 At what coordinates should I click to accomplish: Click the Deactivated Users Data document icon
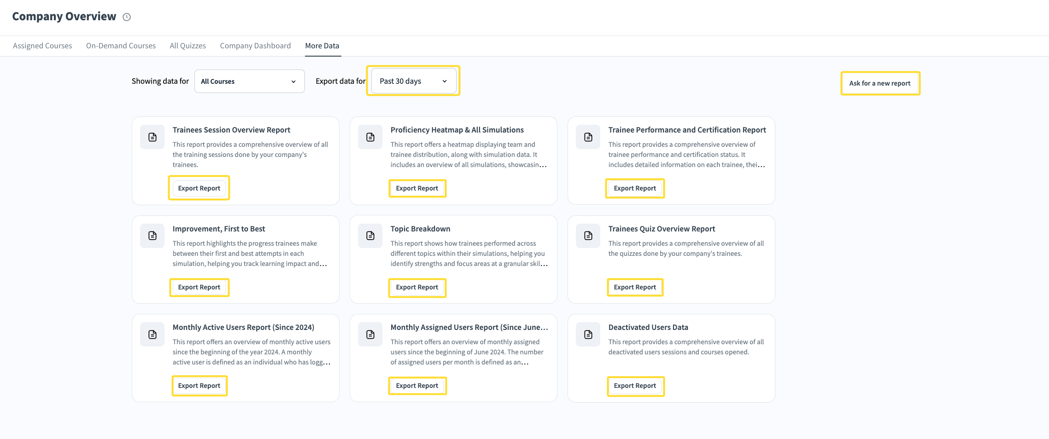[x=588, y=335]
